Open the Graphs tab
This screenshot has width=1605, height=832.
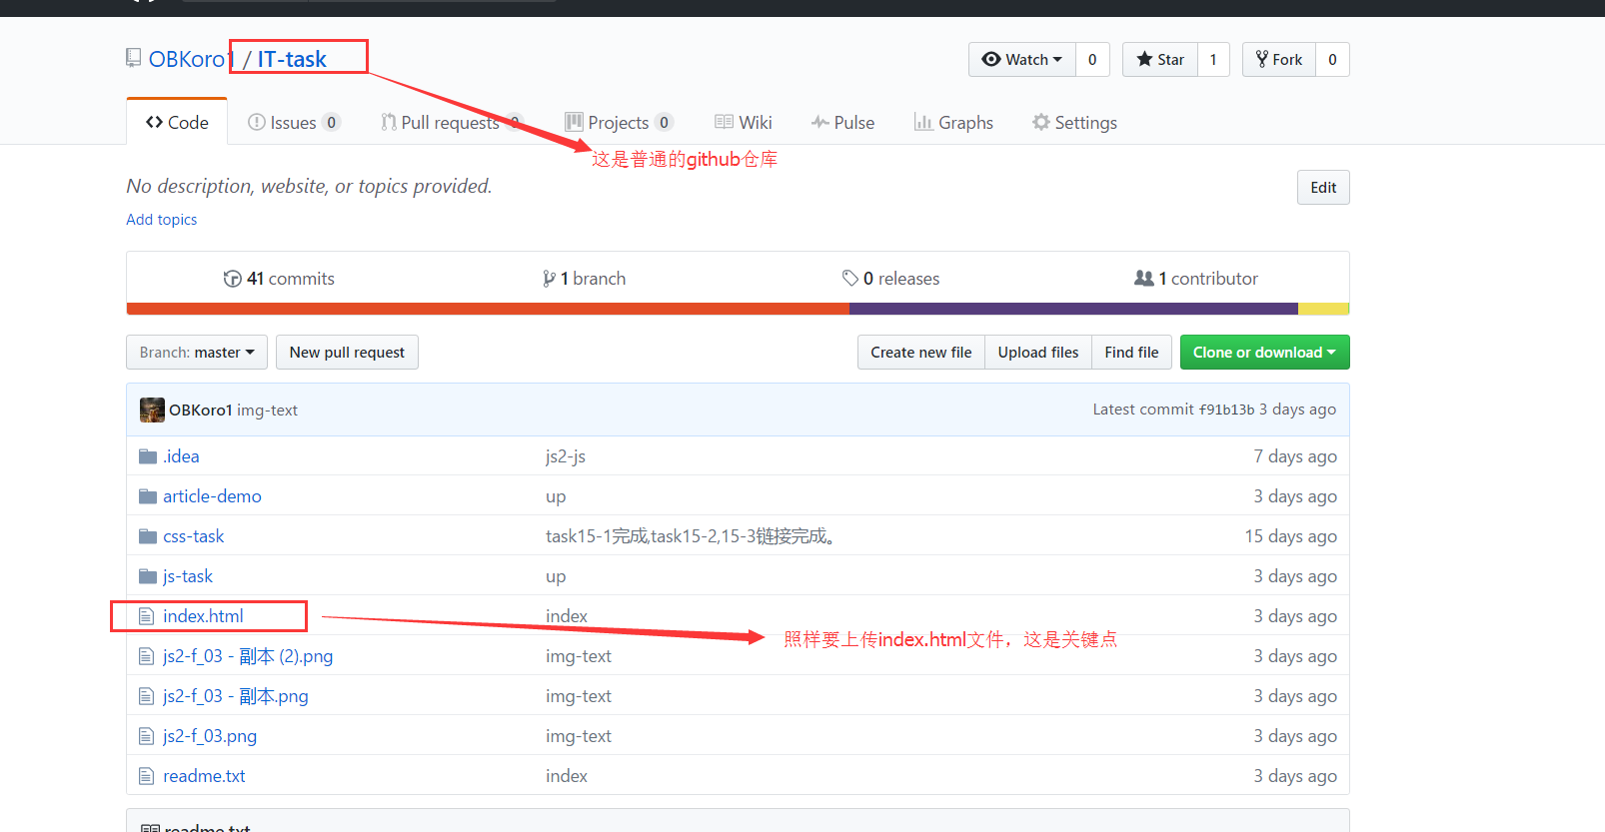click(953, 122)
